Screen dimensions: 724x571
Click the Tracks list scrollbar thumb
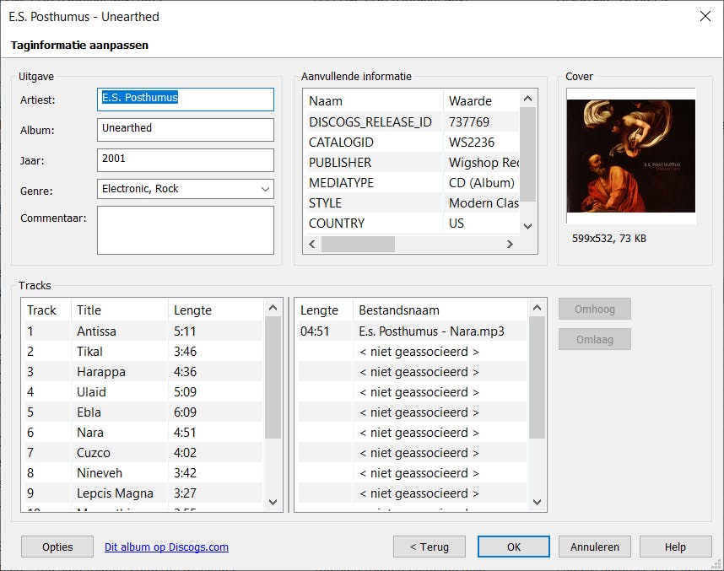273,378
